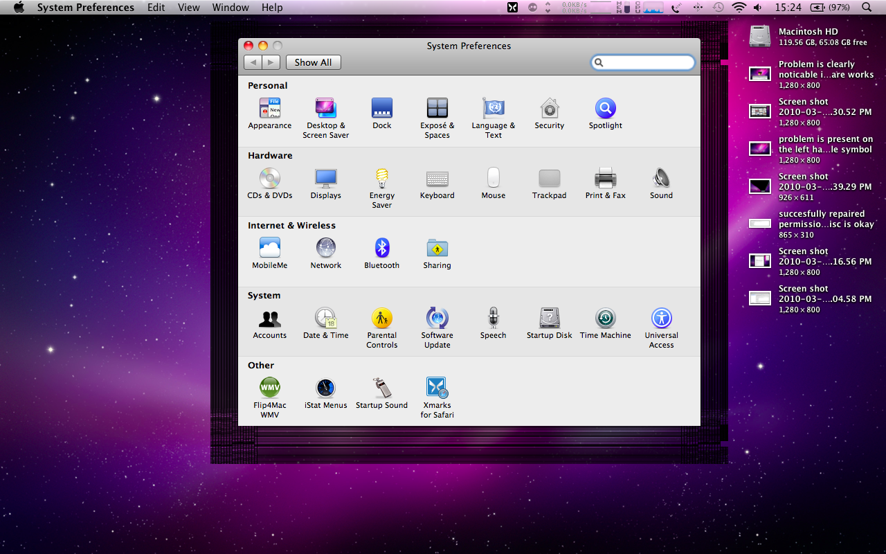Open Flip4Mac WMV preferences
Screen dimensions: 886x554
270,397
